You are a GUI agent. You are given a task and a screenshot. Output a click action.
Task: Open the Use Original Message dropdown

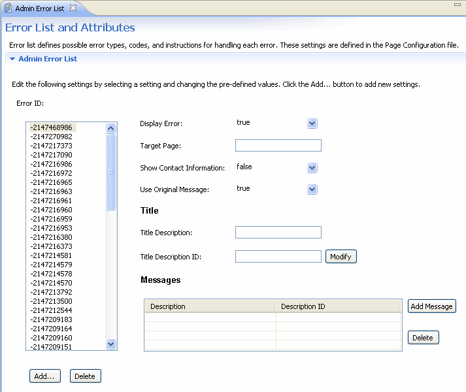[x=312, y=189]
